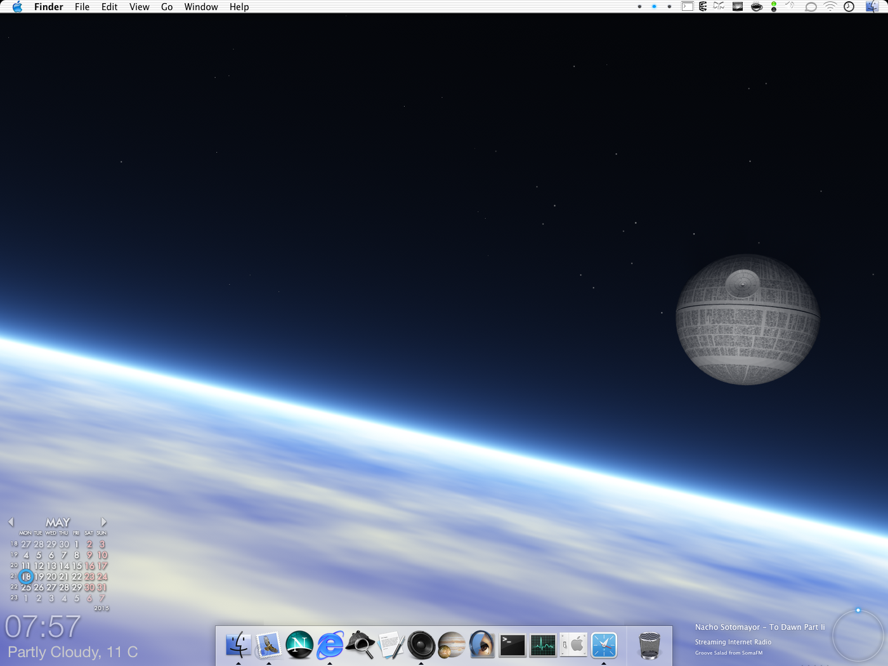Open the Jupiter planet app in Dock

pyautogui.click(x=452, y=645)
